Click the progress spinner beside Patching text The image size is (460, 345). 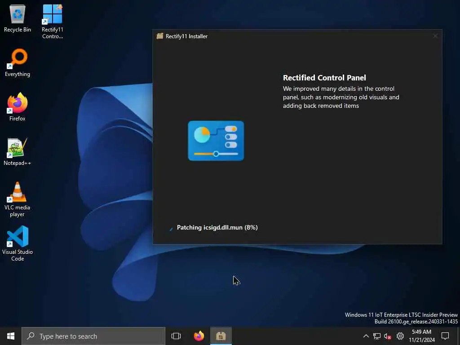[171, 229]
